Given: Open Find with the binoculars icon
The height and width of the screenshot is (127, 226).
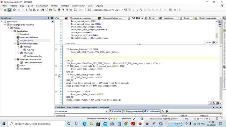Looking at the screenshot, I should (x=43, y=10).
